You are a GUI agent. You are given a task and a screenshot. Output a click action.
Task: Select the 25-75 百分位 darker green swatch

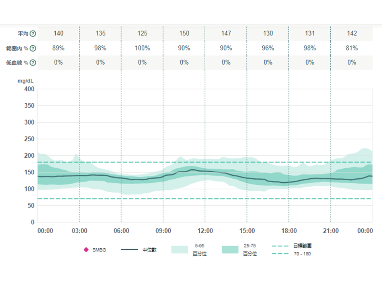[x=230, y=250]
